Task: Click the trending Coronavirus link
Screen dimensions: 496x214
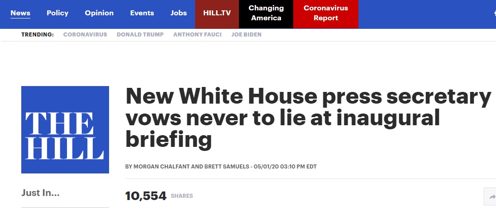Action: tap(85, 35)
